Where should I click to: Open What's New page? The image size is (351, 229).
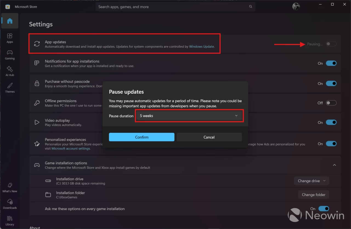10,187
